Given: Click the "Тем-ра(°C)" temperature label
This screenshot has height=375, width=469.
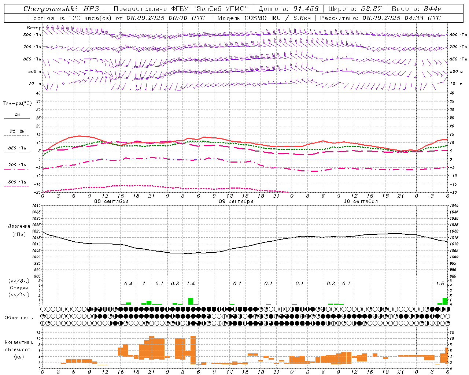Looking at the screenshot, I should [17, 104].
